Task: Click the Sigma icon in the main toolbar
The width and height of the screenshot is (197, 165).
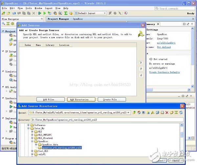Action: [x=66, y=13]
